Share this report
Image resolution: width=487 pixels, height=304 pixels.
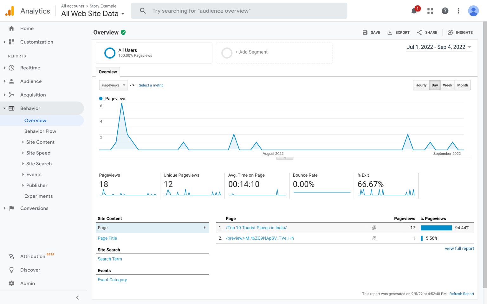427,32
